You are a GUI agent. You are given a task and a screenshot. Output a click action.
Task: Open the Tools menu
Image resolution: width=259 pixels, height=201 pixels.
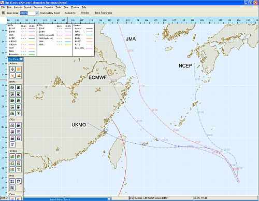point(58,7)
